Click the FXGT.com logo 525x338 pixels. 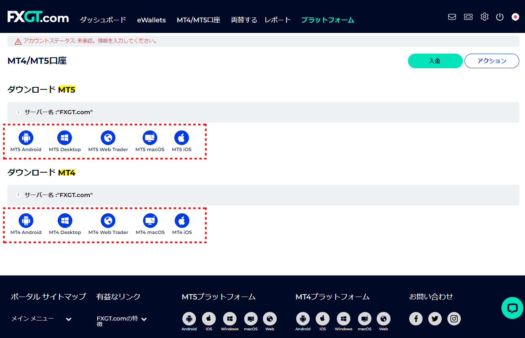tap(38, 17)
